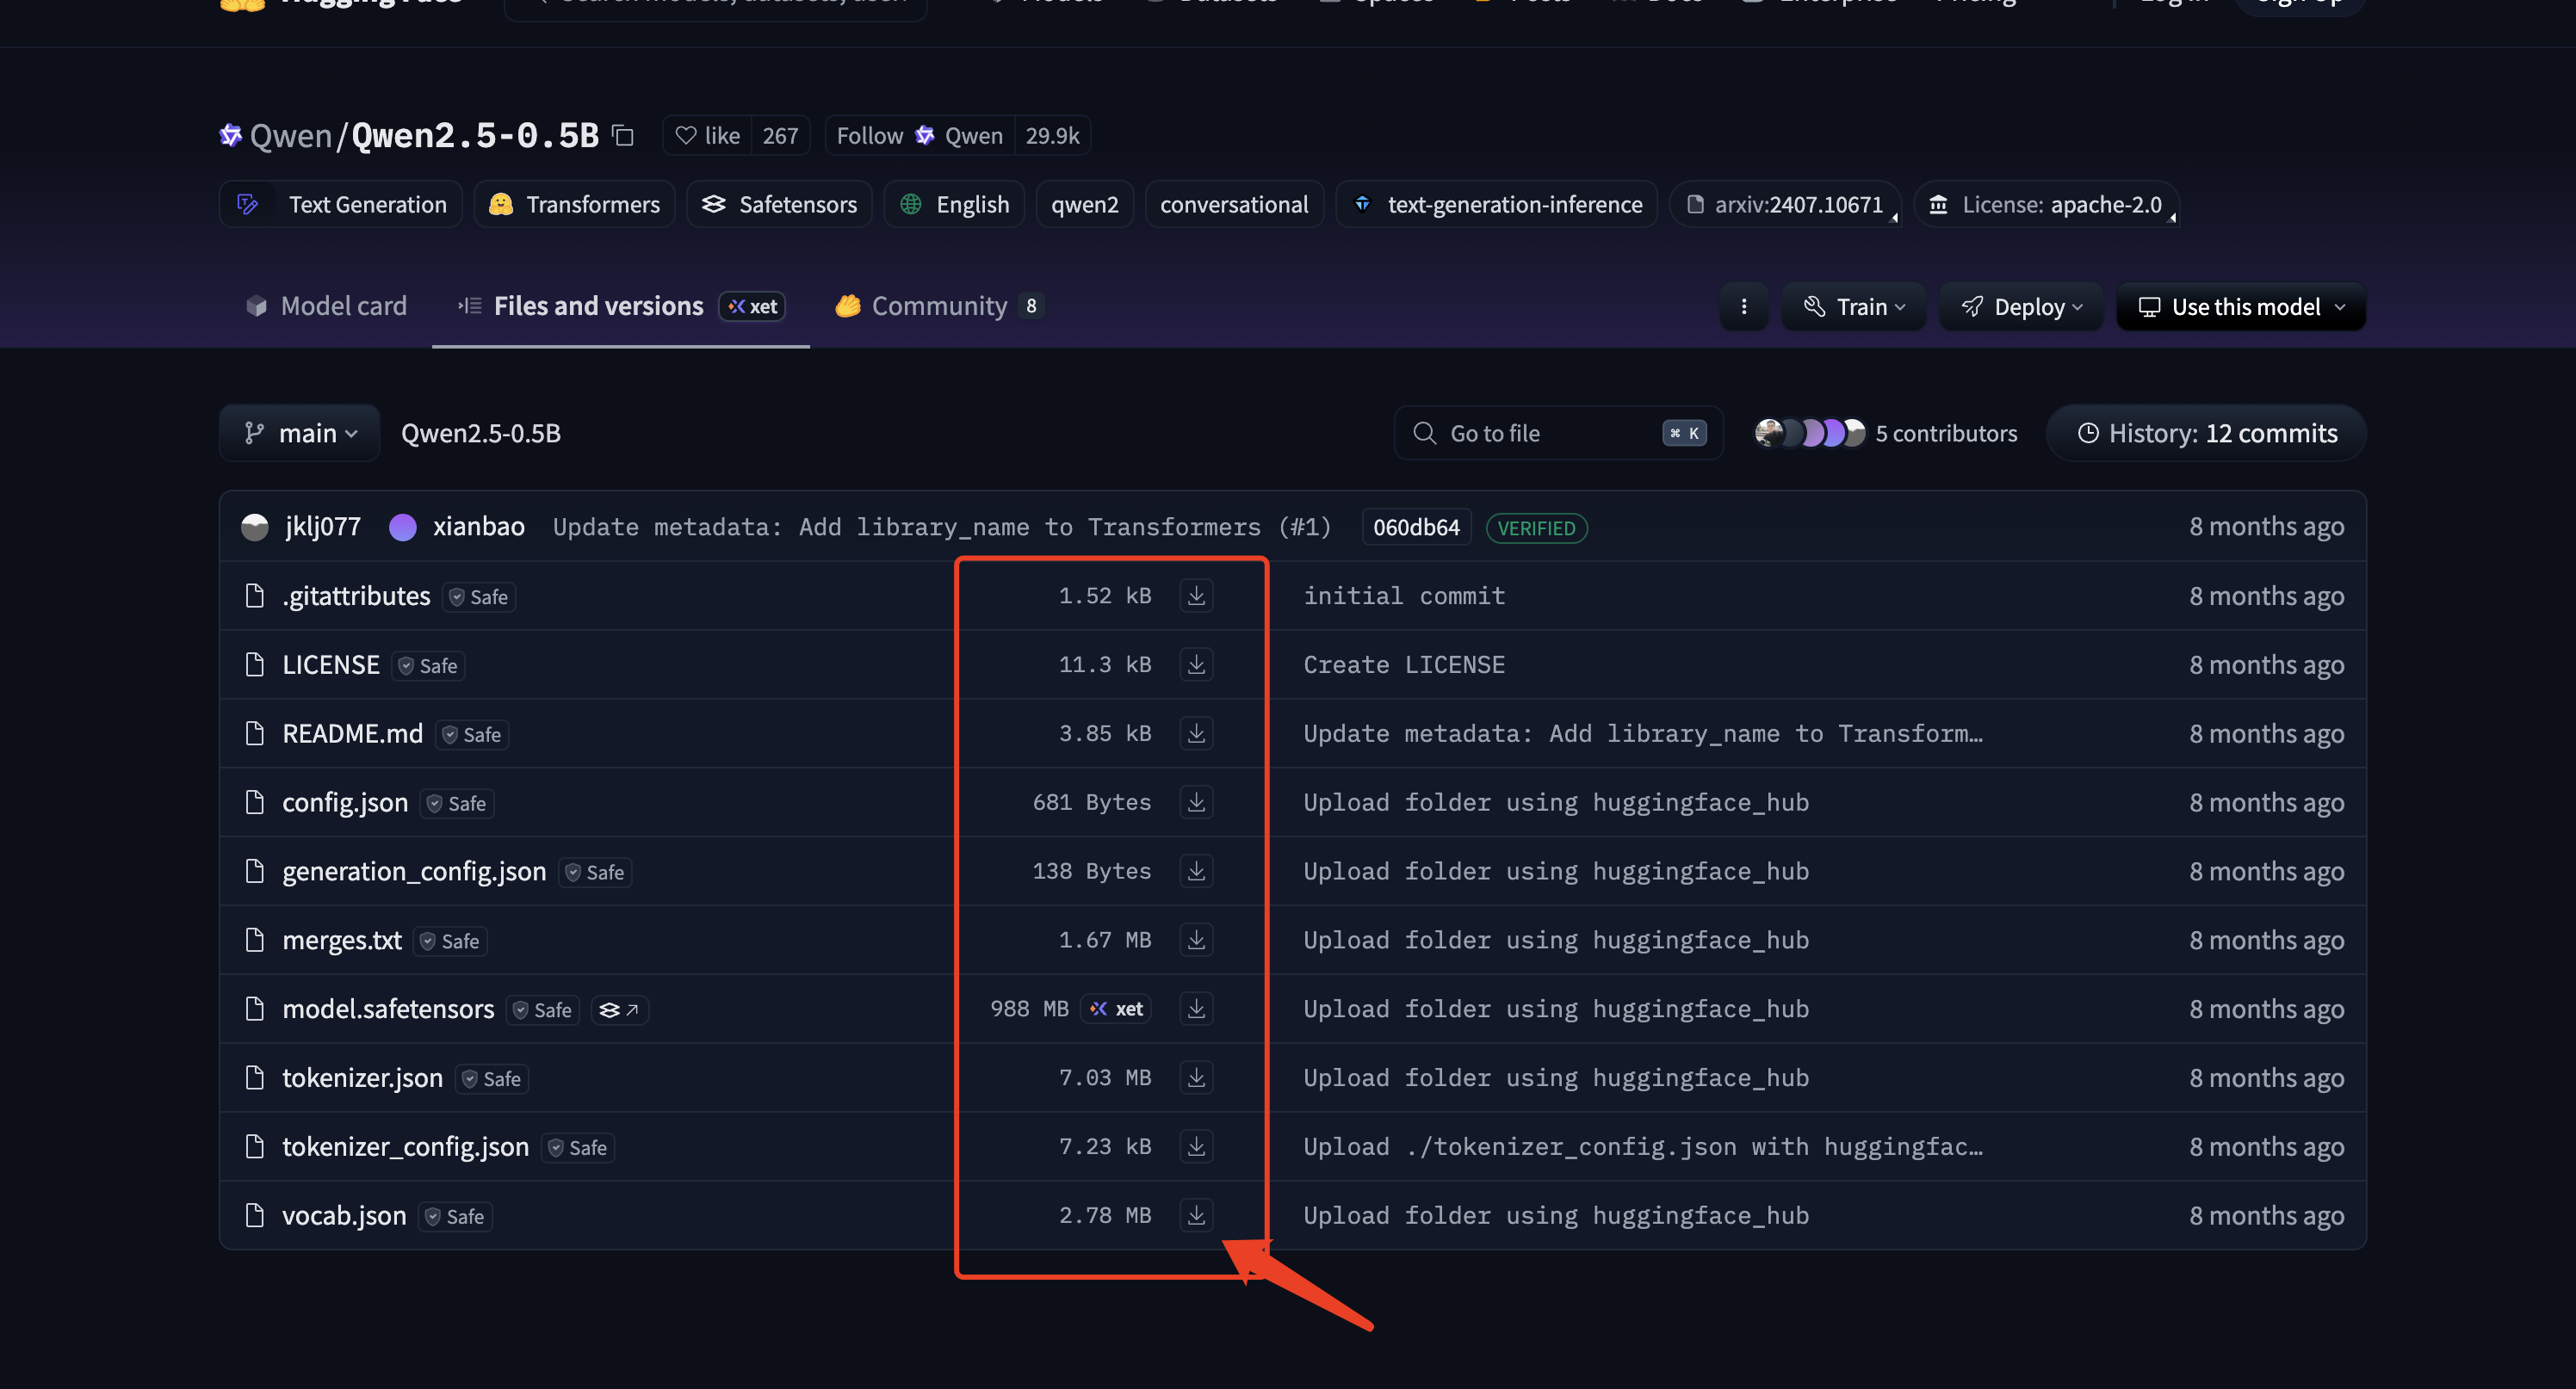
Task: Open the text-generation-inference tag
Action: [x=1497, y=205]
